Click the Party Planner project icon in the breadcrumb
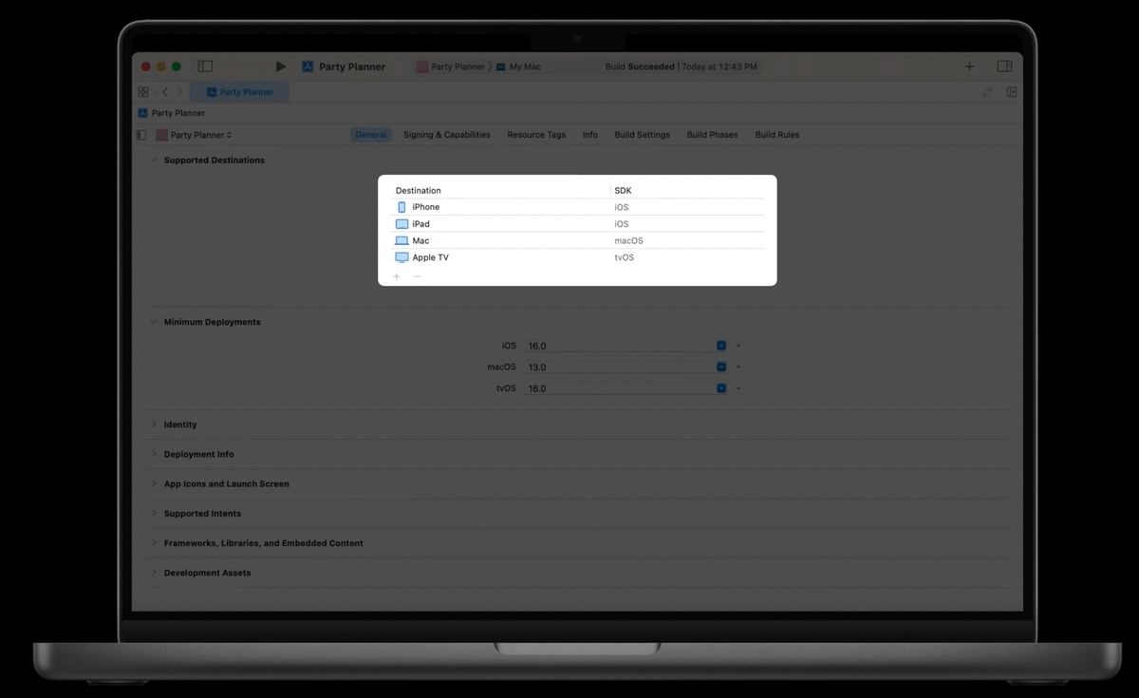This screenshot has height=698, width=1139. (143, 113)
